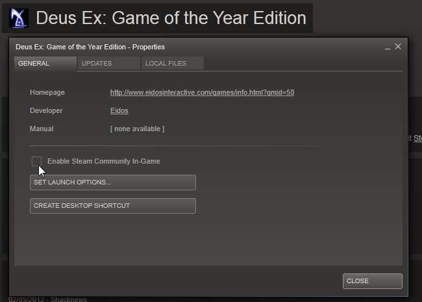
Task: Close Properties dialog with the X icon
Action: tap(398, 47)
